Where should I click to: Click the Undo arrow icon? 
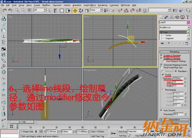click(5, 10)
